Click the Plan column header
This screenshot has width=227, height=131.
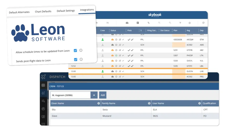coord(175,31)
